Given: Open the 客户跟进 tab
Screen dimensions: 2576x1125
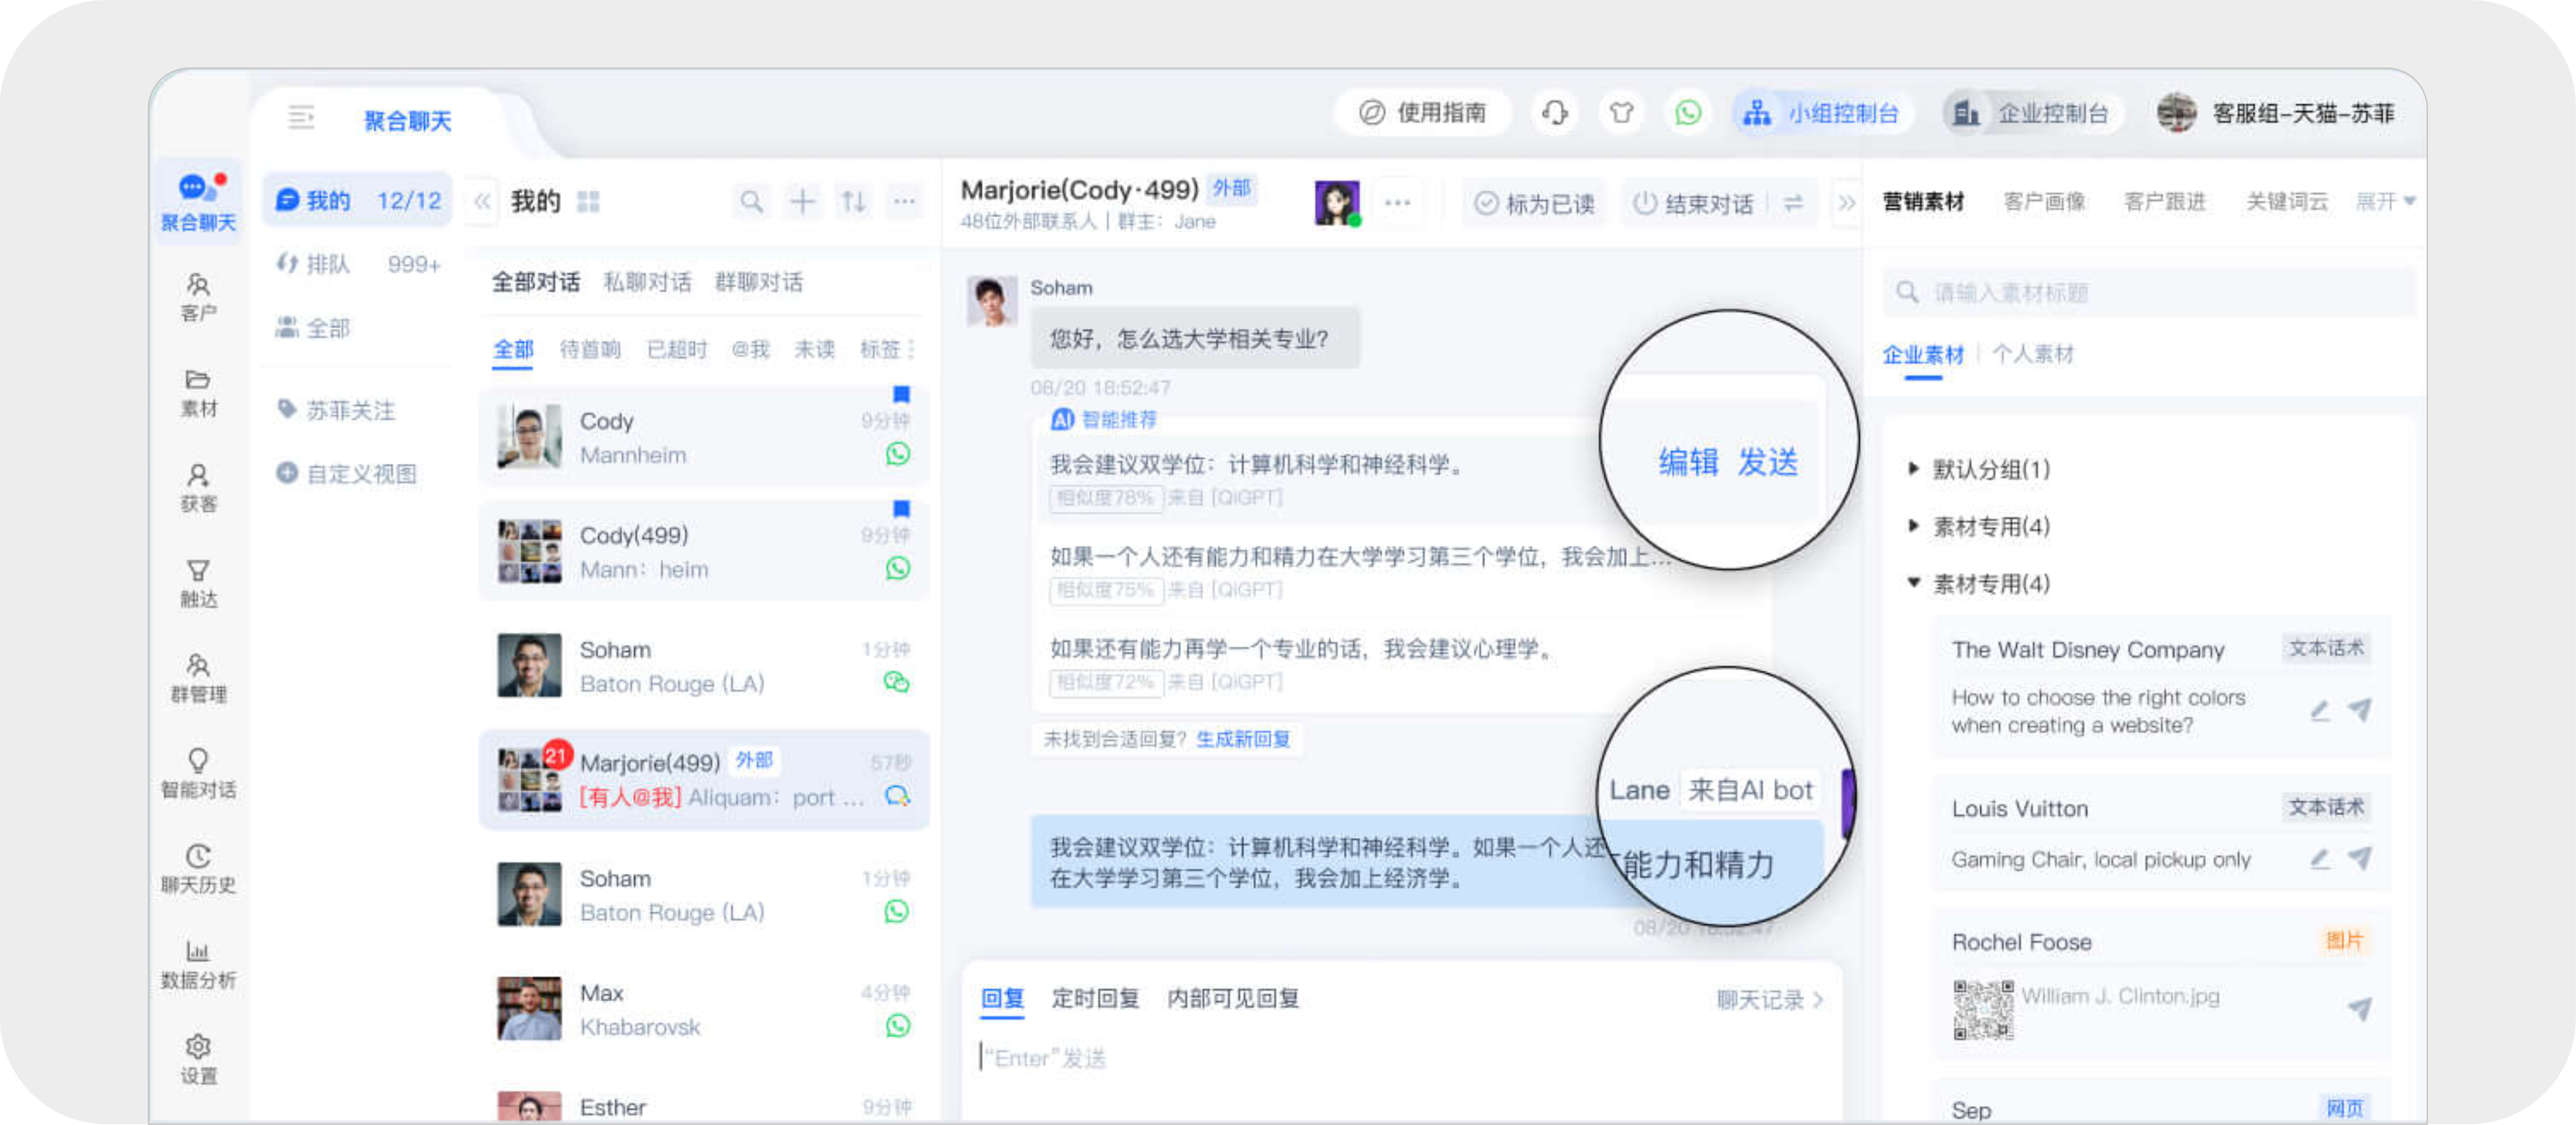Looking at the screenshot, I should tap(2165, 202).
